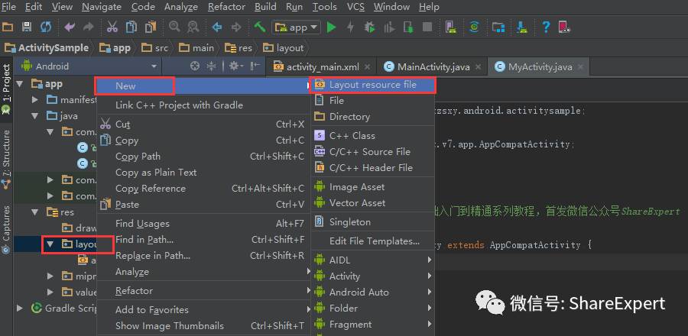
Task: Click the Synchronize arrows toolbar icon
Action: tap(46, 27)
